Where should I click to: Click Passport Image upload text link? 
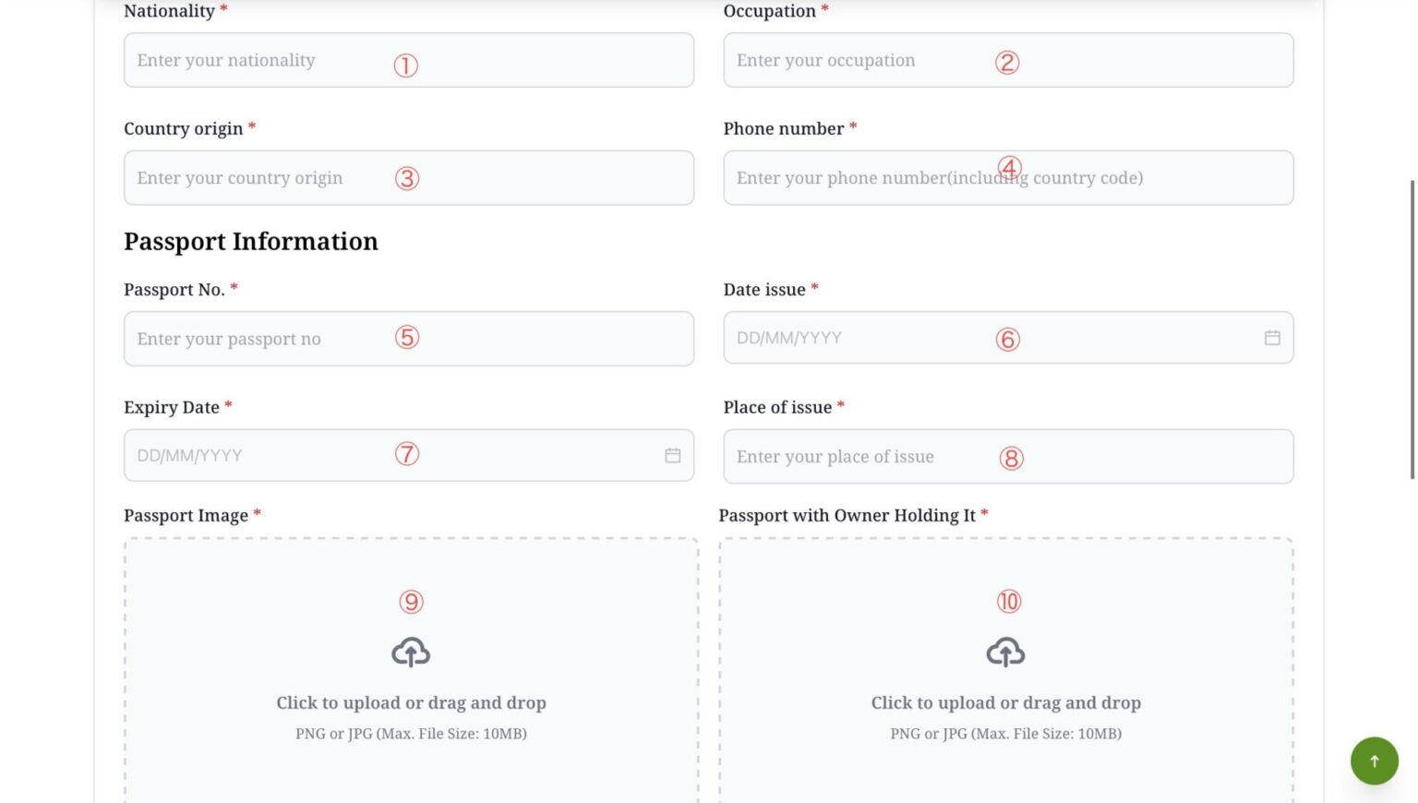click(411, 703)
